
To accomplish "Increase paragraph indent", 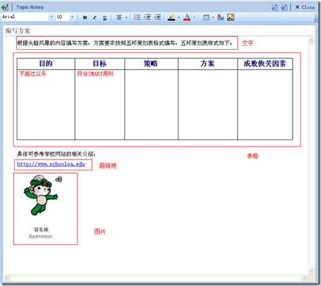I will pyautogui.click(x=157, y=17).
